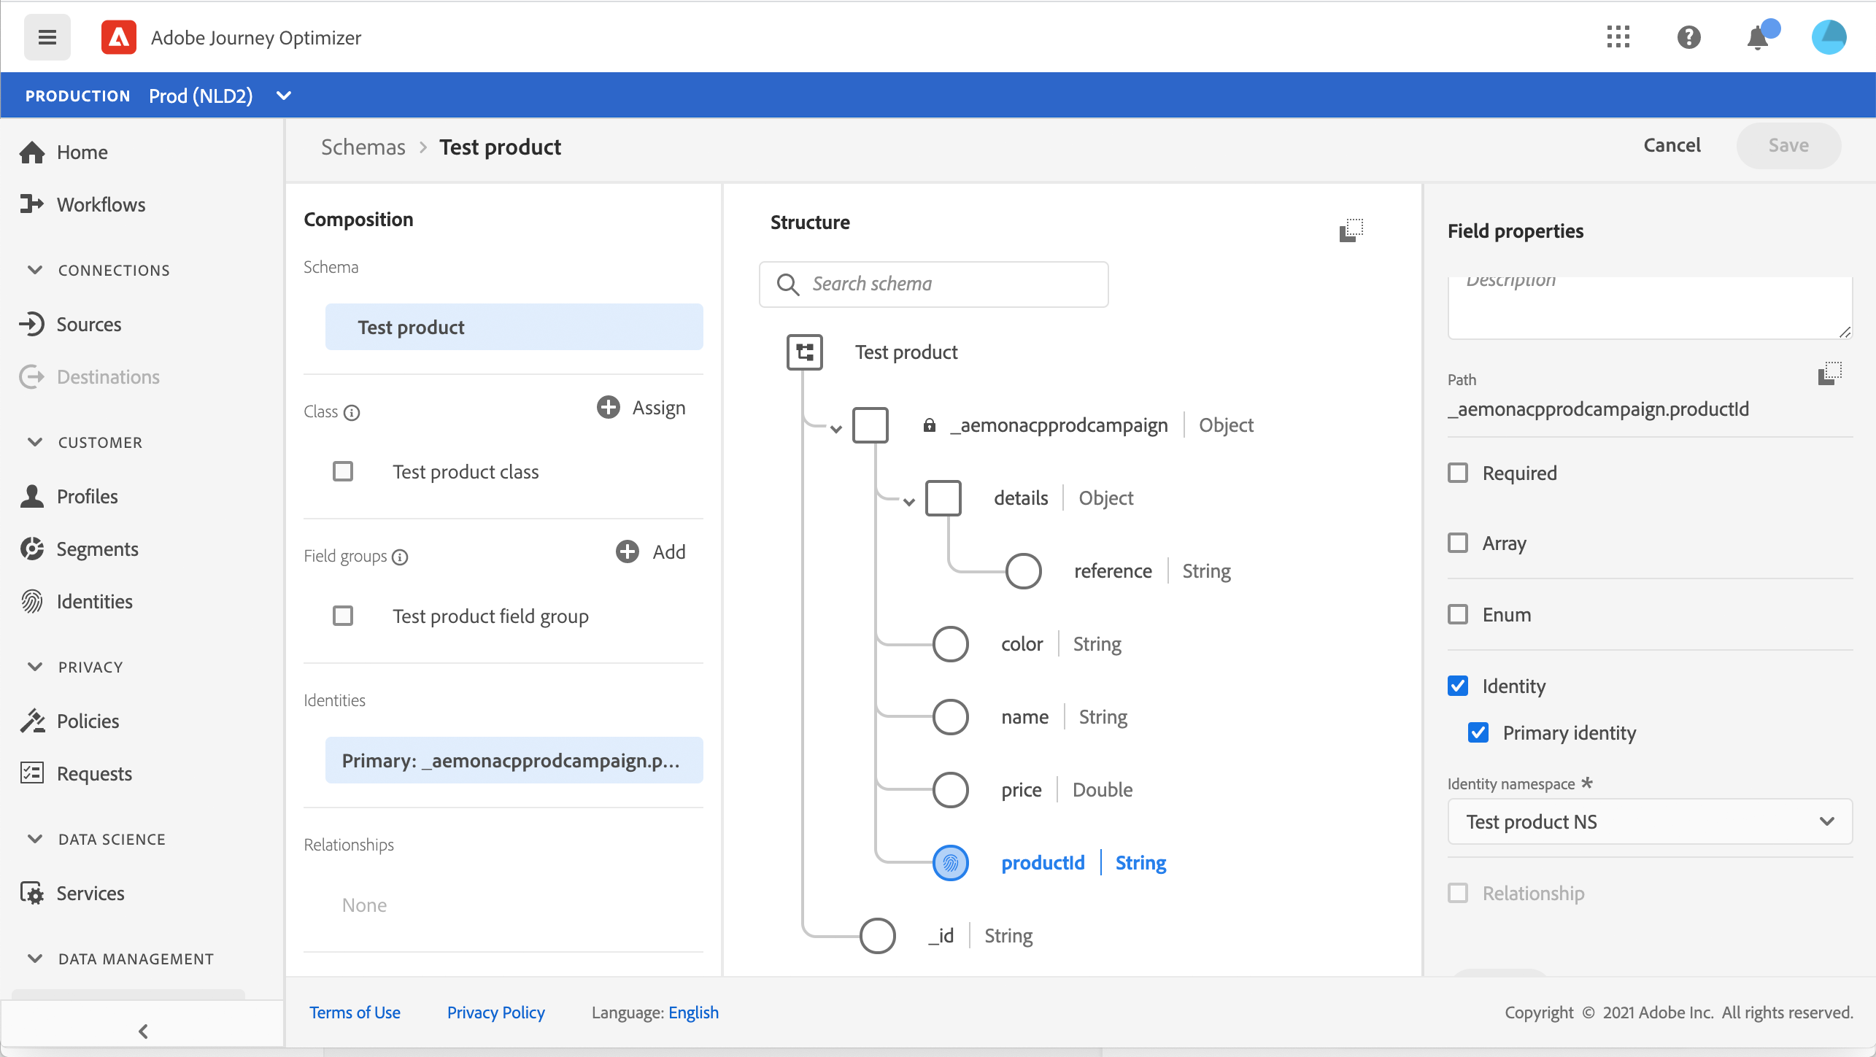Image resolution: width=1876 pixels, height=1057 pixels.
Task: Uncheck the Primary identity checkbox
Action: (1478, 732)
